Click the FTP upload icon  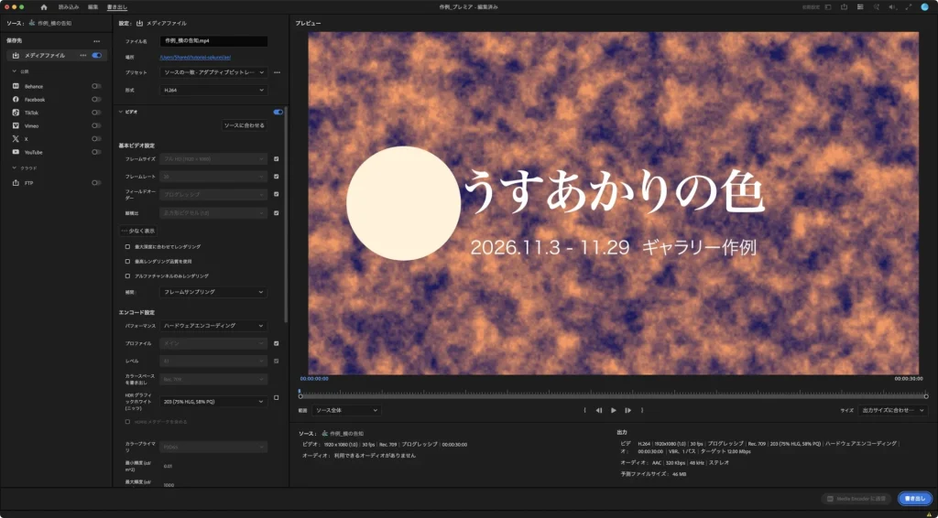pyautogui.click(x=16, y=183)
